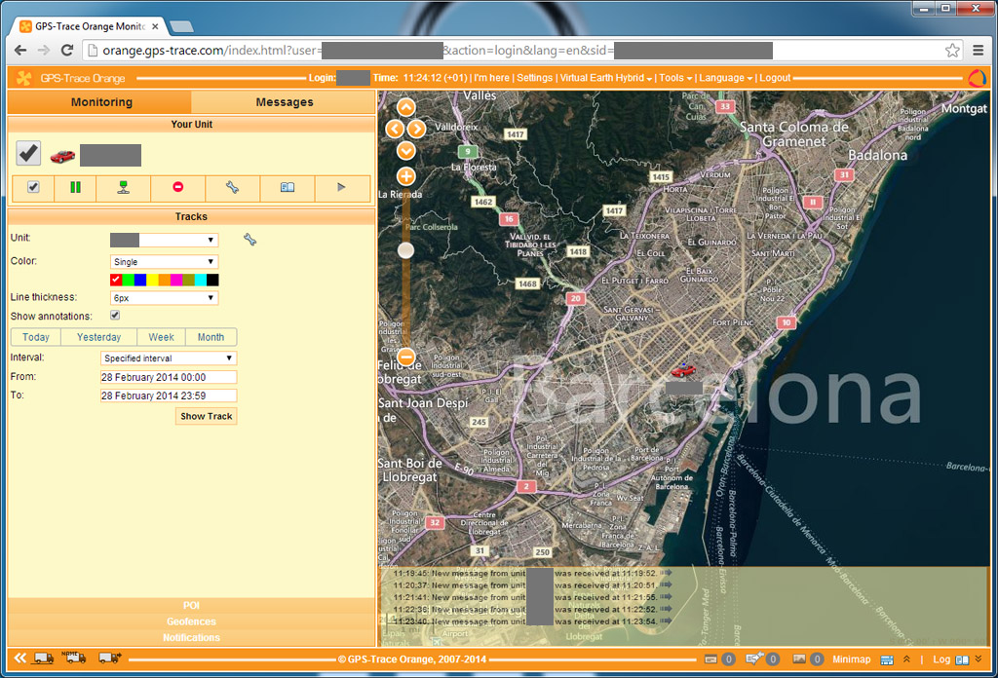Image resolution: width=998 pixels, height=678 pixels.
Task: Click the green pause bars icon in unit toolbar
Action: [x=75, y=187]
